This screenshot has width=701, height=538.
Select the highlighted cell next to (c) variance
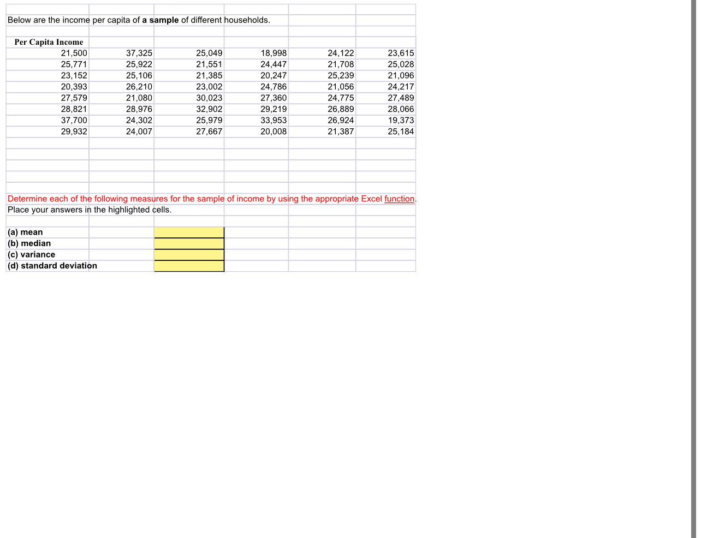[189, 254]
